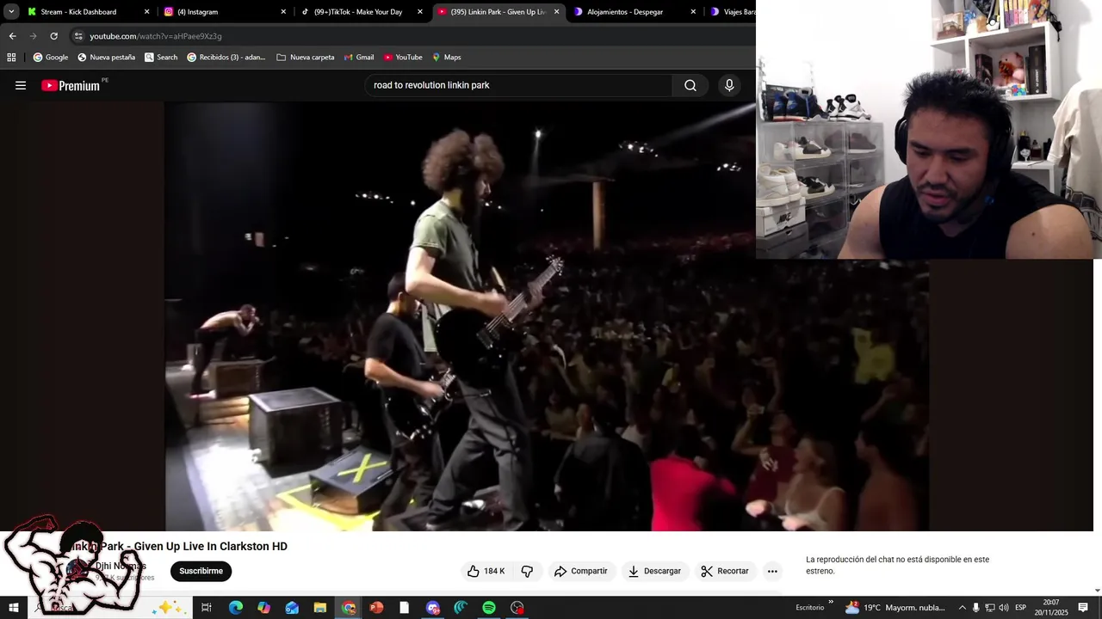The image size is (1102, 619).
Task: Open the blank document taskbar icon
Action: (x=404, y=608)
